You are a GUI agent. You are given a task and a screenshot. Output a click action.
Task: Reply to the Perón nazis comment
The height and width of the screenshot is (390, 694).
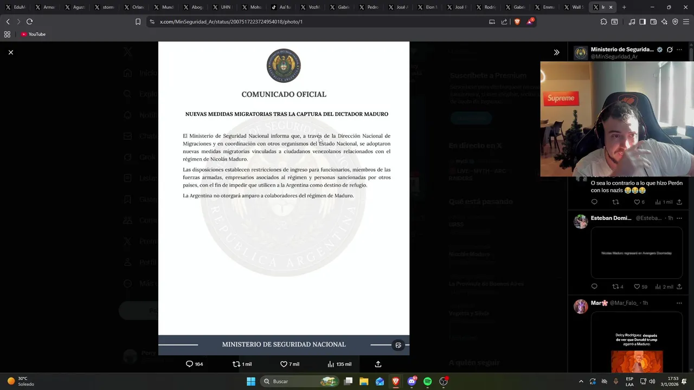594,202
